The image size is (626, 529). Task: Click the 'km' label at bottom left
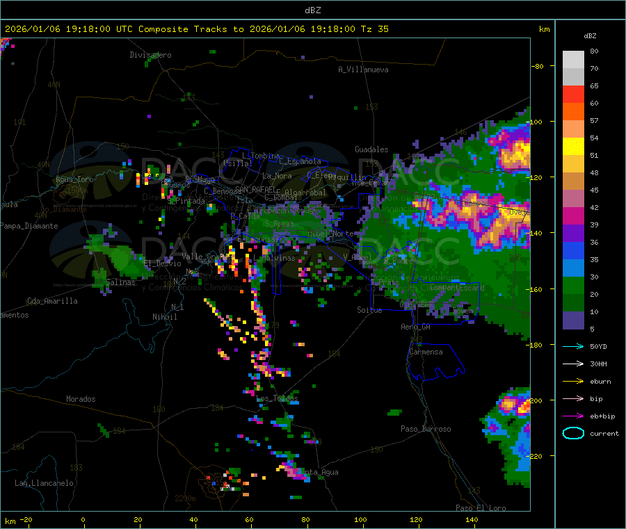tap(10, 521)
